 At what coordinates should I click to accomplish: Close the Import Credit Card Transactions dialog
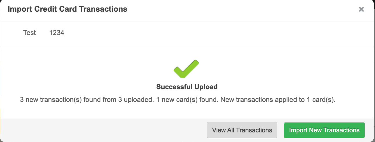pos(361,9)
